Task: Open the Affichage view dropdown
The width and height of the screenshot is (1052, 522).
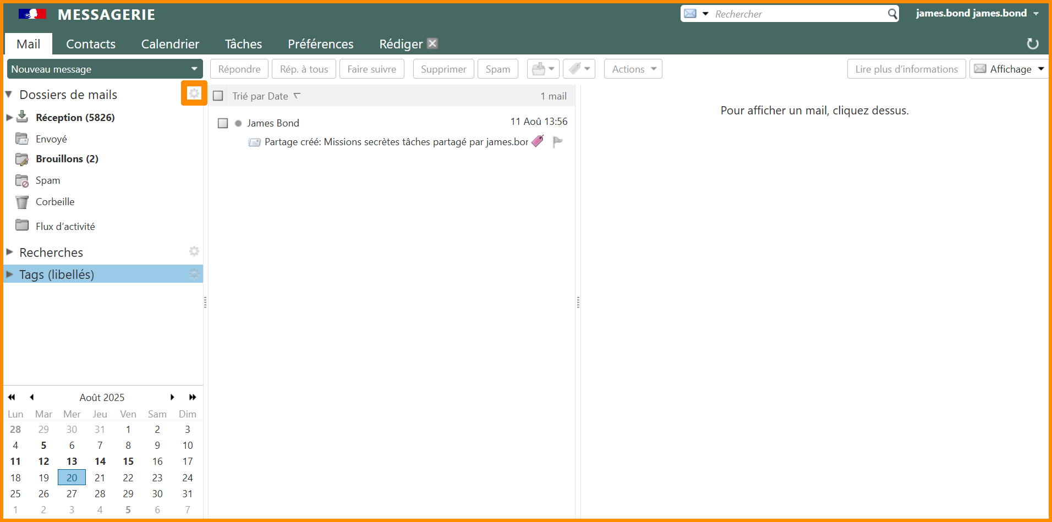Action: [x=1009, y=69]
